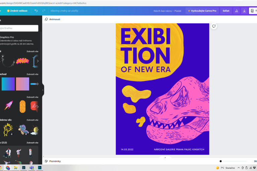The width and height of the screenshot is (257, 171).
Task: Open Změnit velikost resize option
Action: point(17,11)
